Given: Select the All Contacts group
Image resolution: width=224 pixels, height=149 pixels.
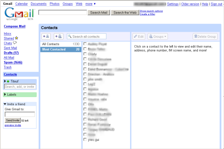Looking at the screenshot, I should (61, 44).
